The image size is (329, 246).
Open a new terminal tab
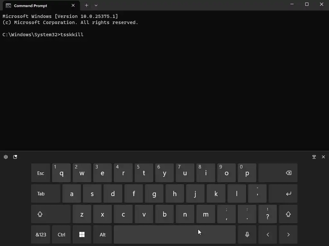click(86, 5)
